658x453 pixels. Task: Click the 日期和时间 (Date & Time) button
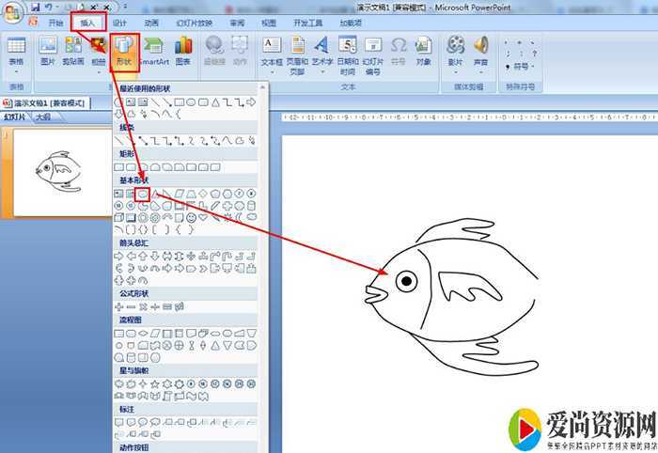pyautogui.click(x=347, y=55)
